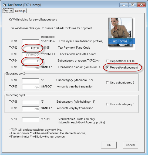Image resolution: width=148 pixels, height=155 pixels.
Task: Focus the TXP10 verification number field
Action: [x=31, y=120]
